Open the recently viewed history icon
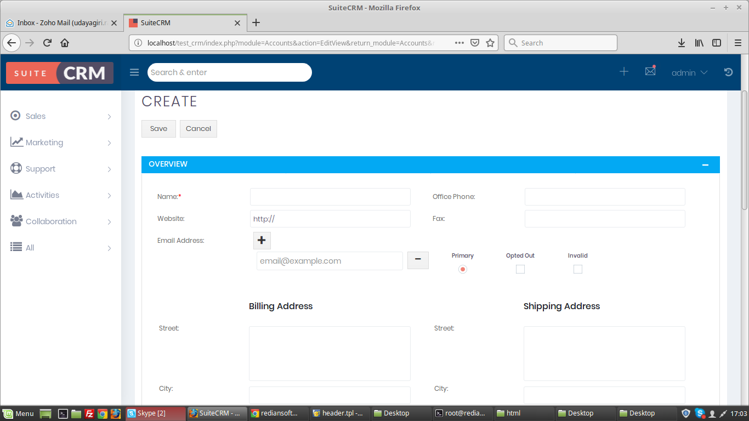 (x=728, y=72)
